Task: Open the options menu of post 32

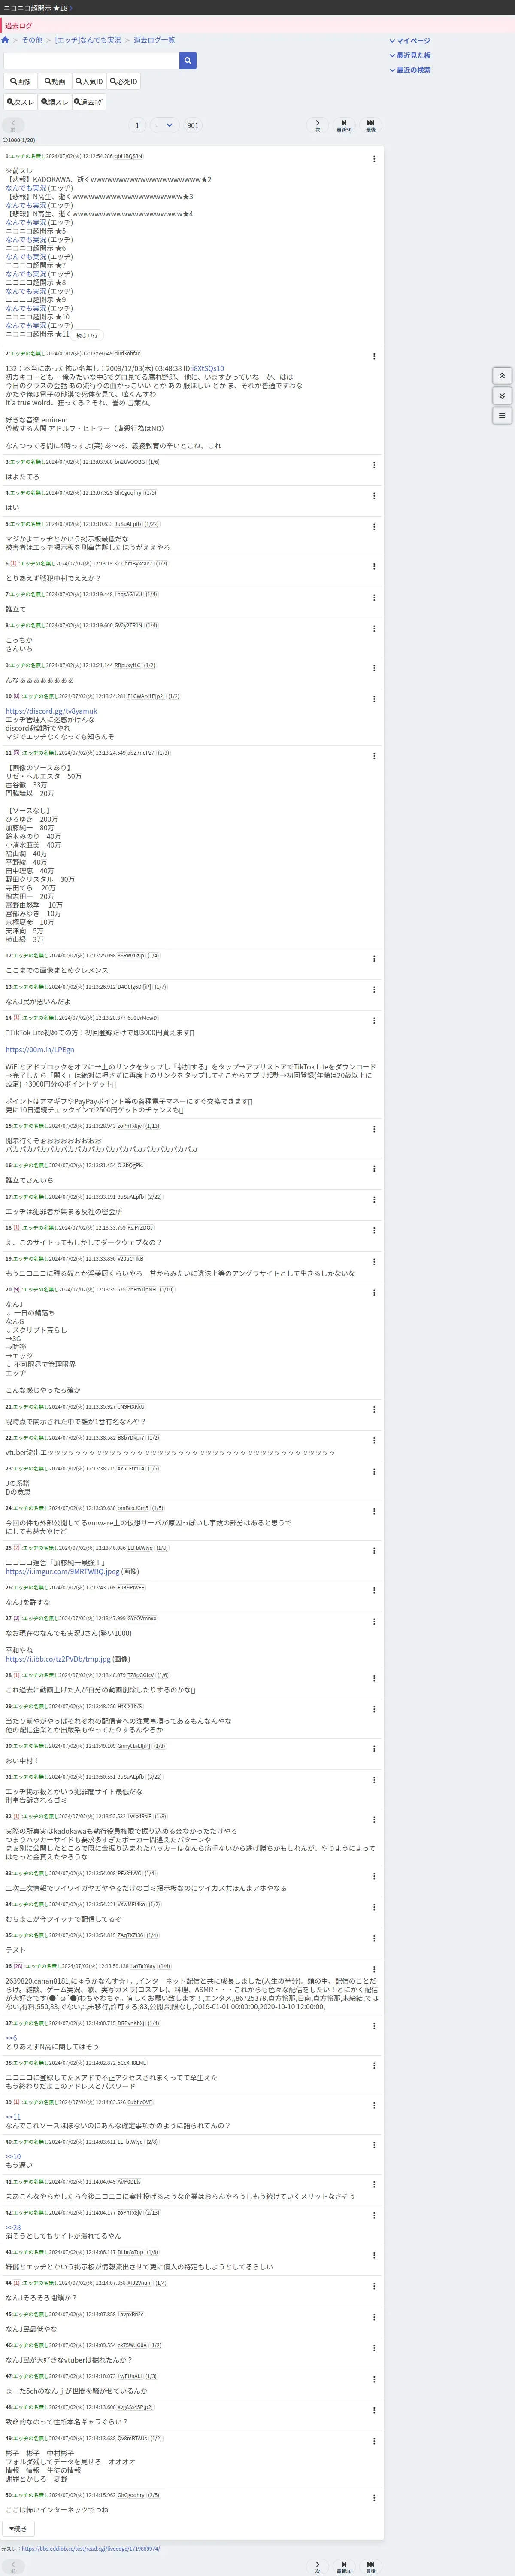Action: [374, 1820]
